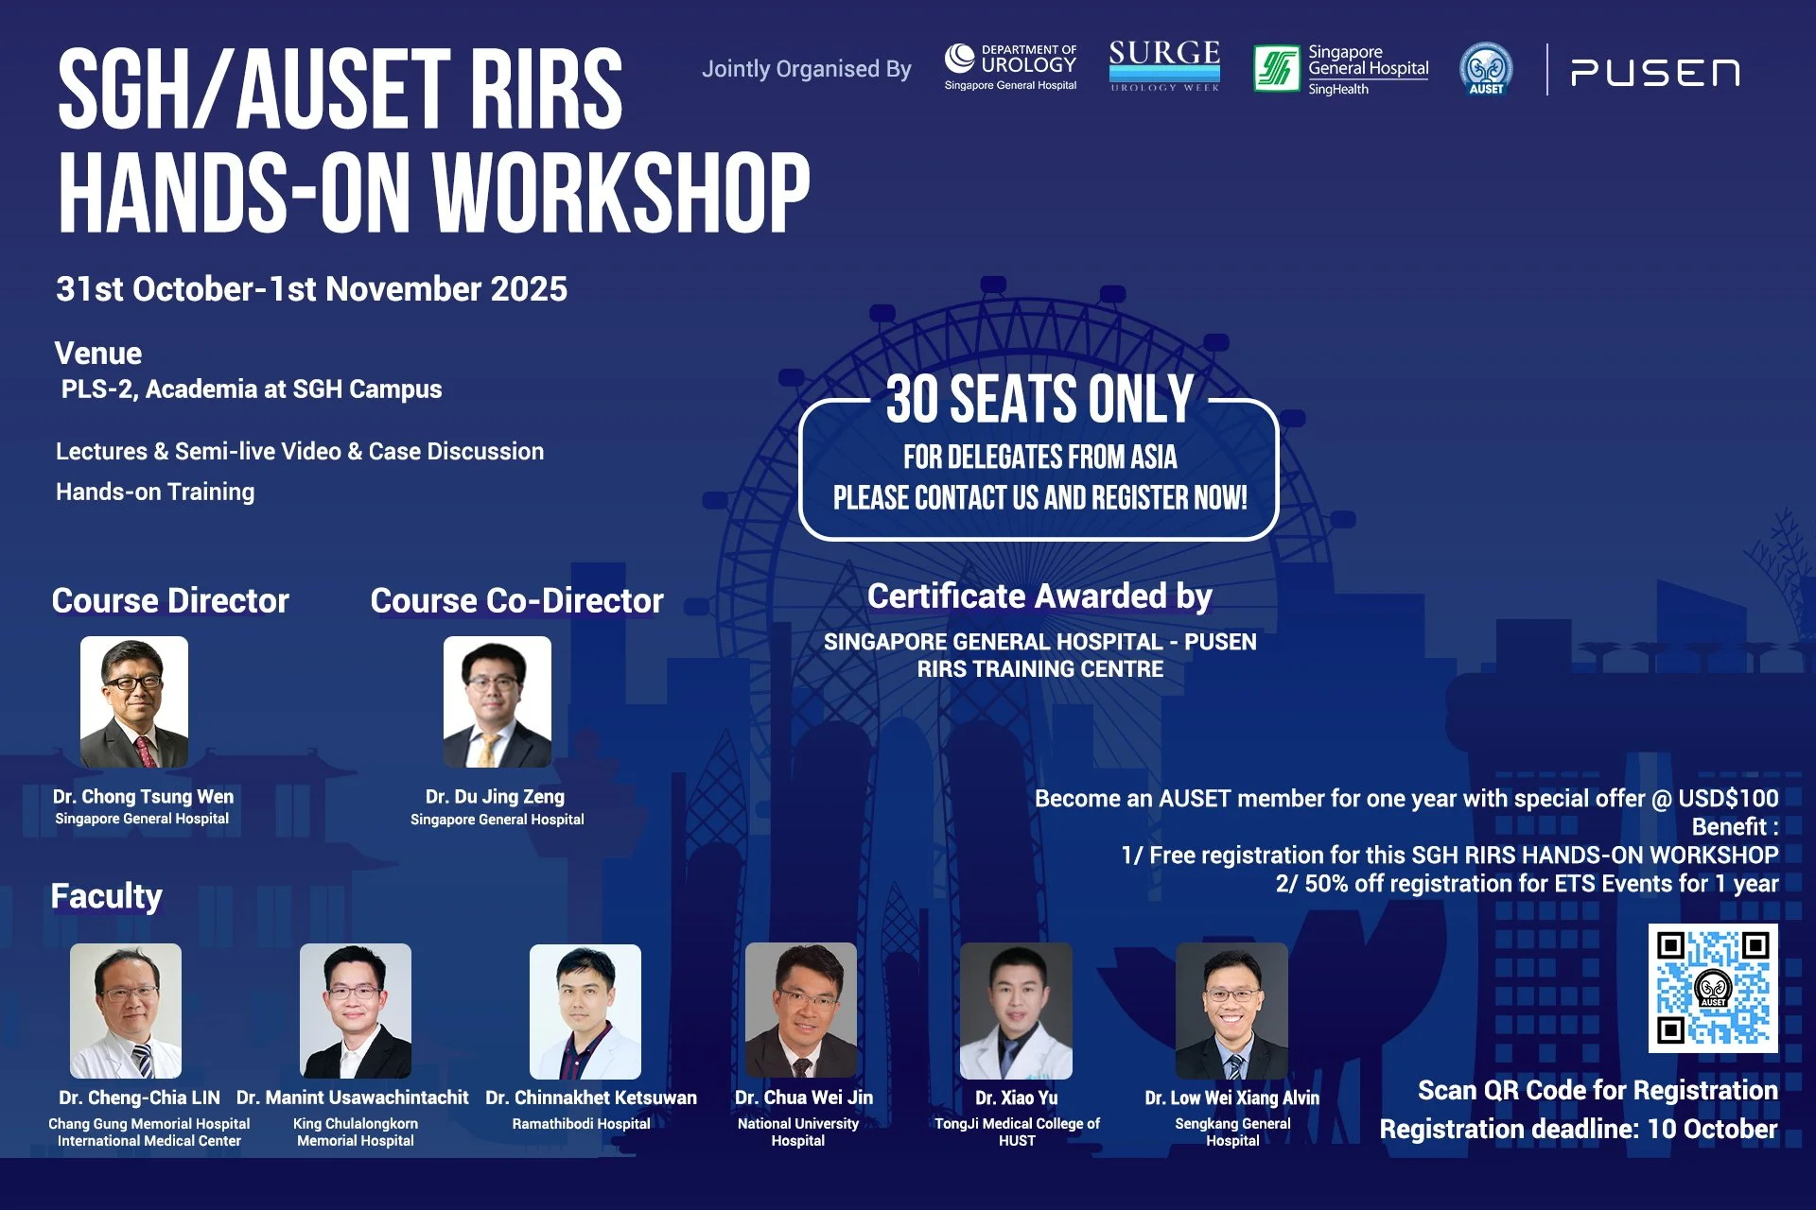This screenshot has height=1210, width=1816.
Task: Click the registration QR code
Action: click(1713, 989)
